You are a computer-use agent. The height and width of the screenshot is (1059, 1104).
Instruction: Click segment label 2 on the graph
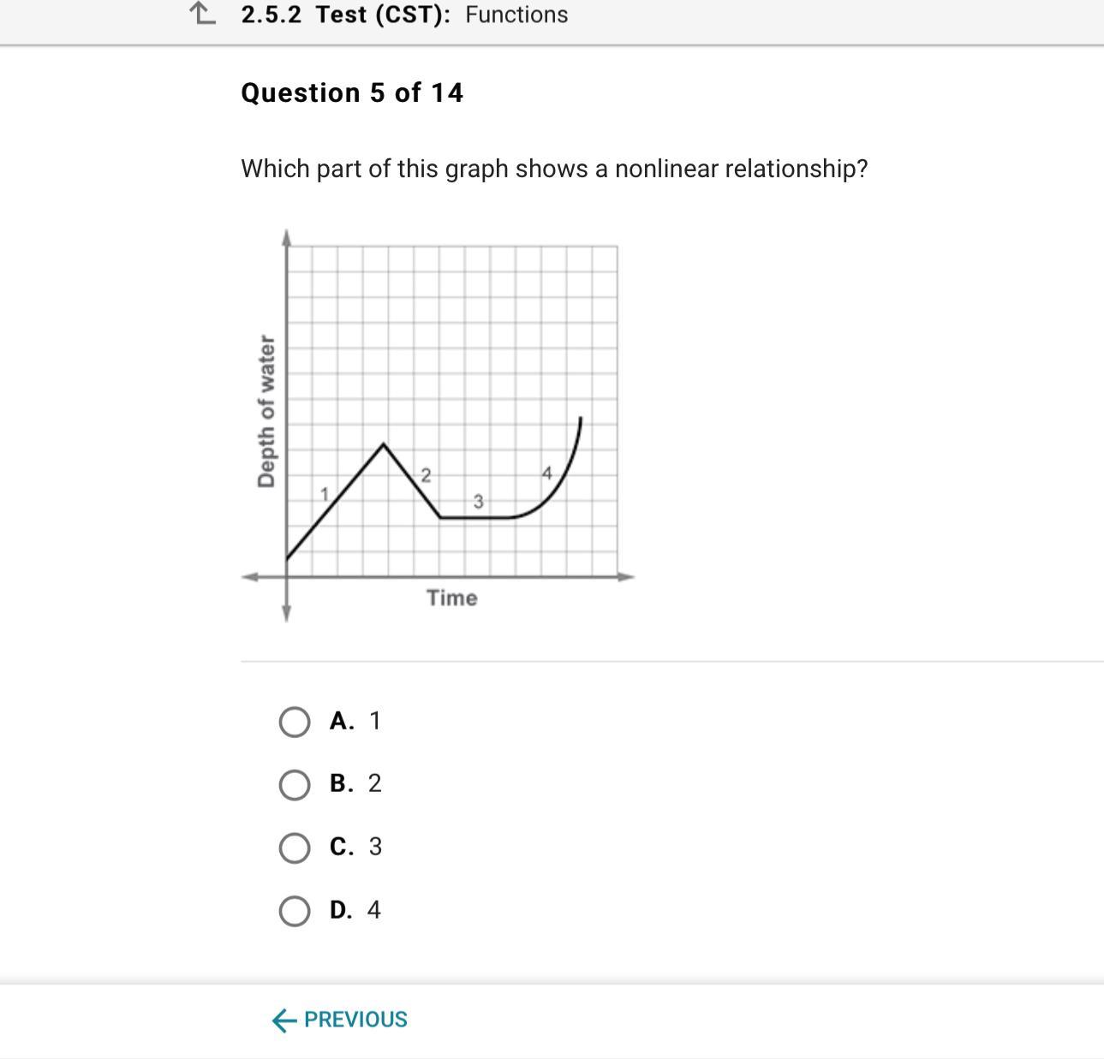[426, 474]
